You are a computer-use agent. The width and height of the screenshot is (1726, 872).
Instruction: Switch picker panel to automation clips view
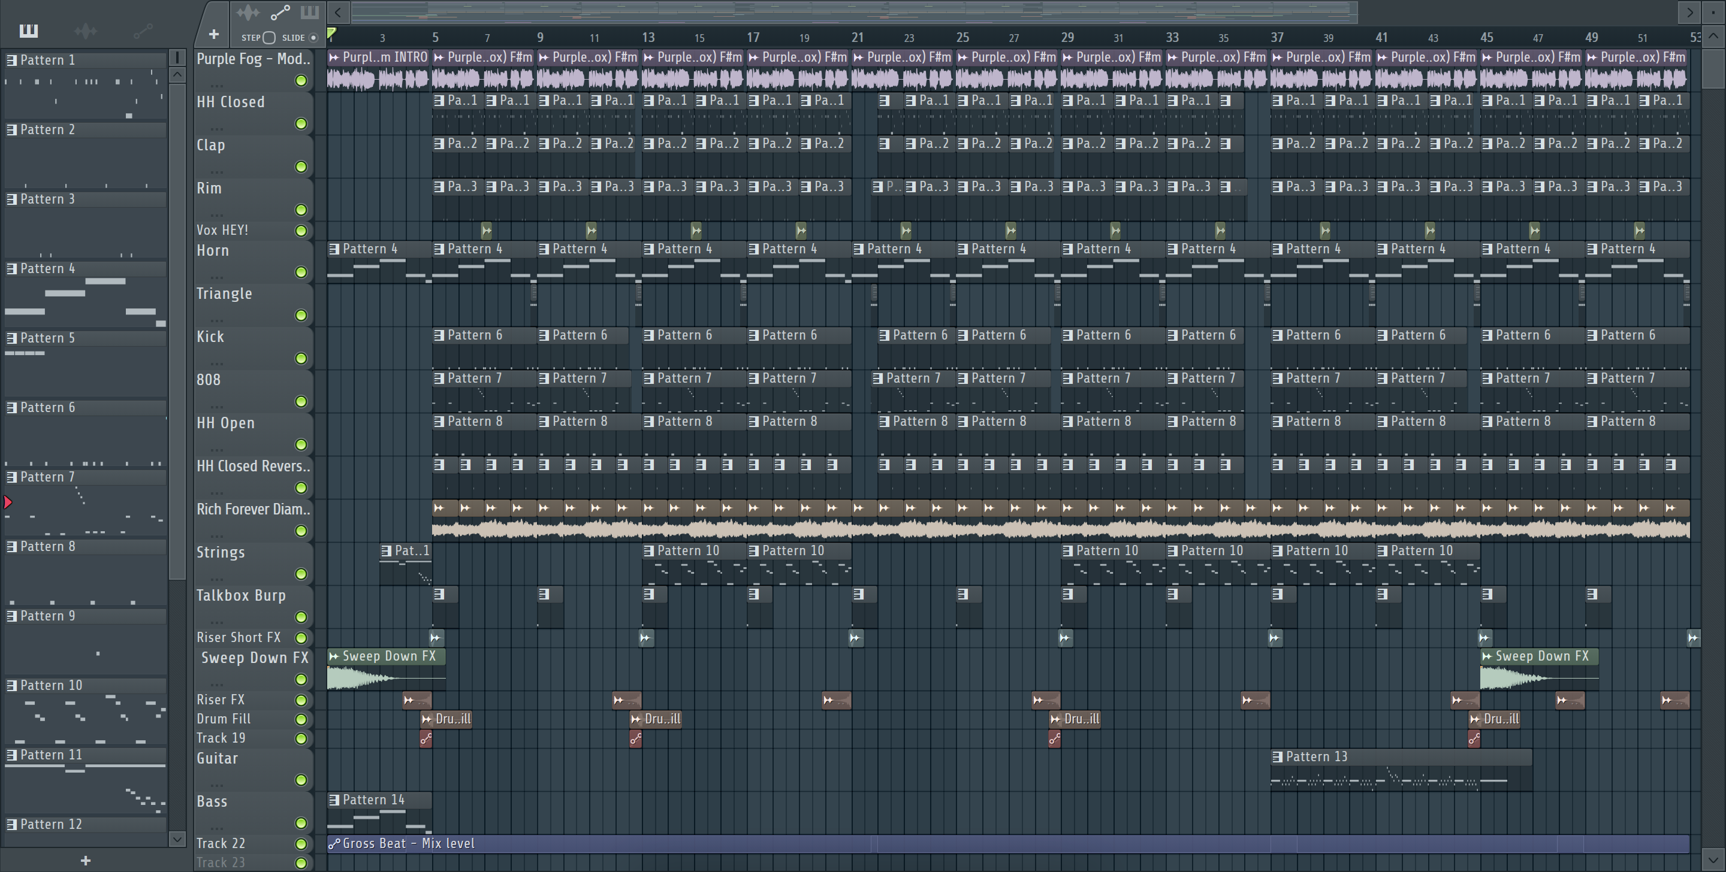tap(143, 31)
